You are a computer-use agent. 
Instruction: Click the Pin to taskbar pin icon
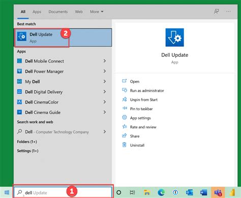coord(125,108)
